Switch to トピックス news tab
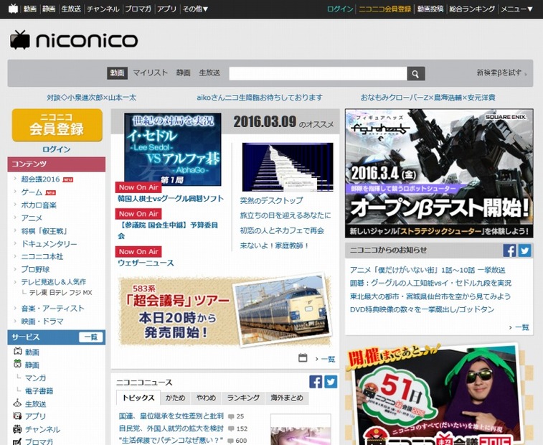Image resolution: width=543 pixels, height=445 pixels. [138, 398]
